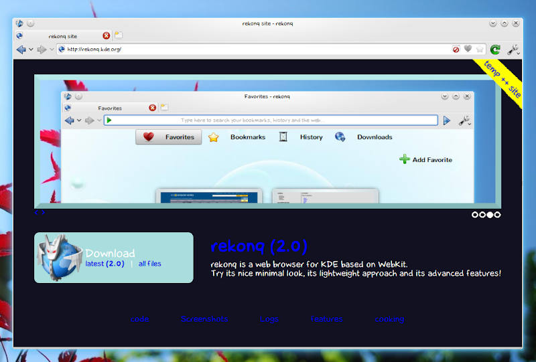Click the Downloads globe icon in slideshow
Image resolution: width=536 pixels, height=362 pixels.
click(x=340, y=137)
